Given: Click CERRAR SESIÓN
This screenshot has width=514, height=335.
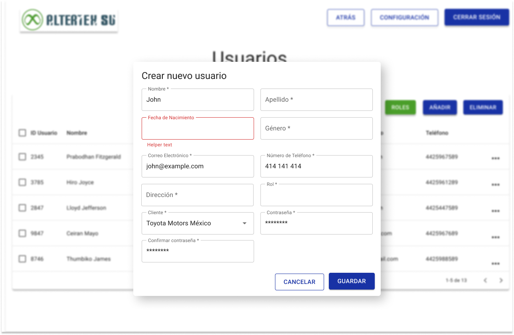Looking at the screenshot, I should 476,17.
